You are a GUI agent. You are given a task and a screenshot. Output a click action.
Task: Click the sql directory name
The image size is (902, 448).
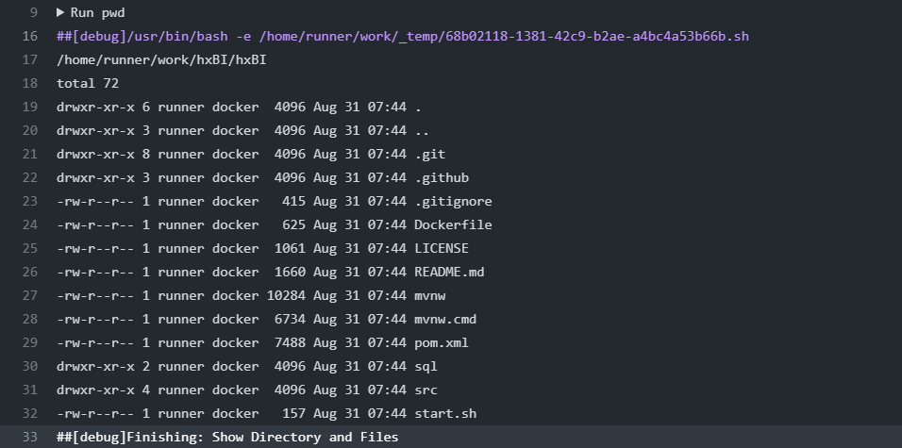(426, 367)
